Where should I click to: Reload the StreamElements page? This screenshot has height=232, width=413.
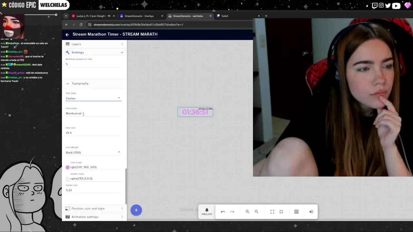pos(81,24)
